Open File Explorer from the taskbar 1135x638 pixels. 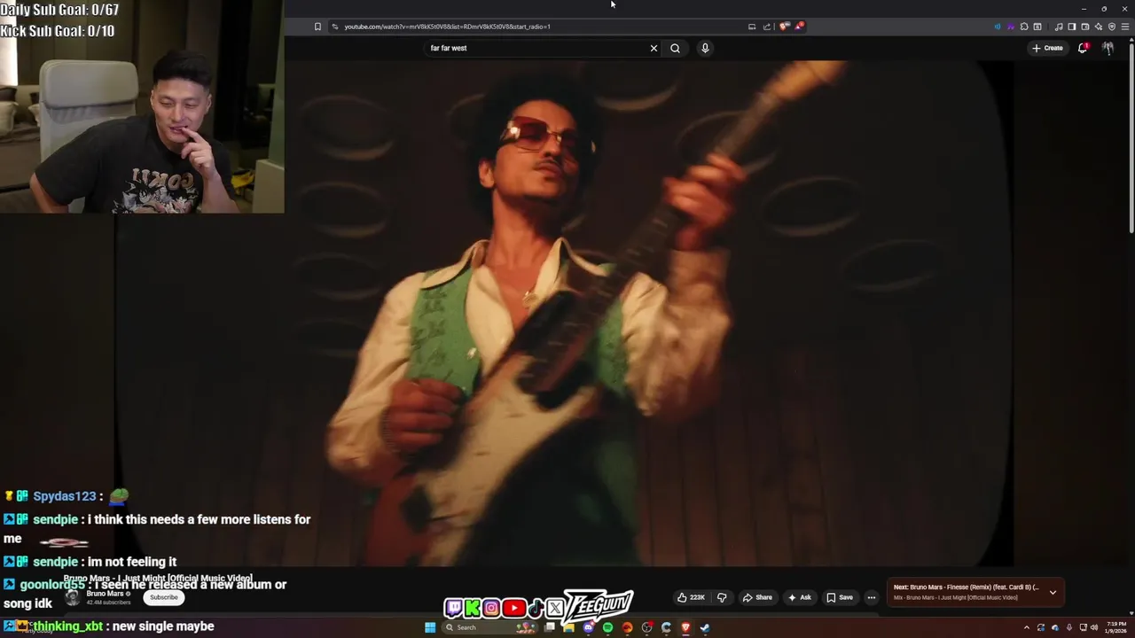click(568, 627)
